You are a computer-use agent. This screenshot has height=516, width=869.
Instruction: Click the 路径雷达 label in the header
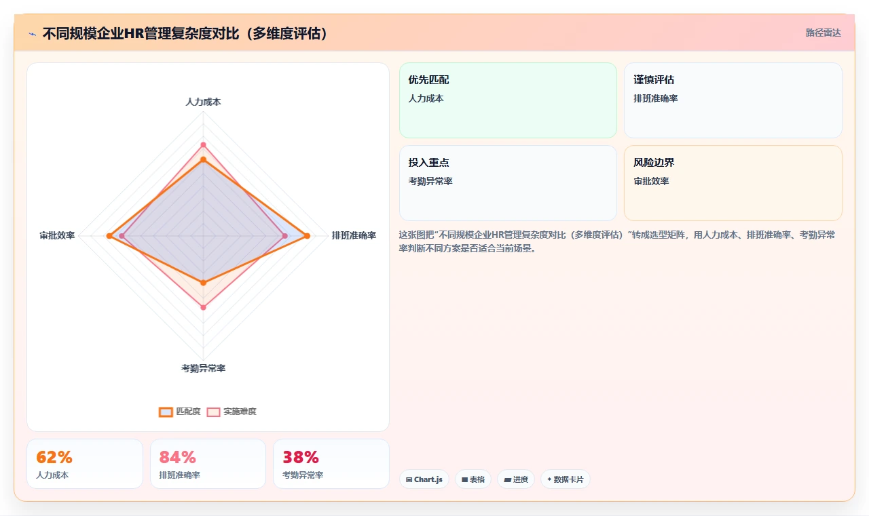point(823,33)
